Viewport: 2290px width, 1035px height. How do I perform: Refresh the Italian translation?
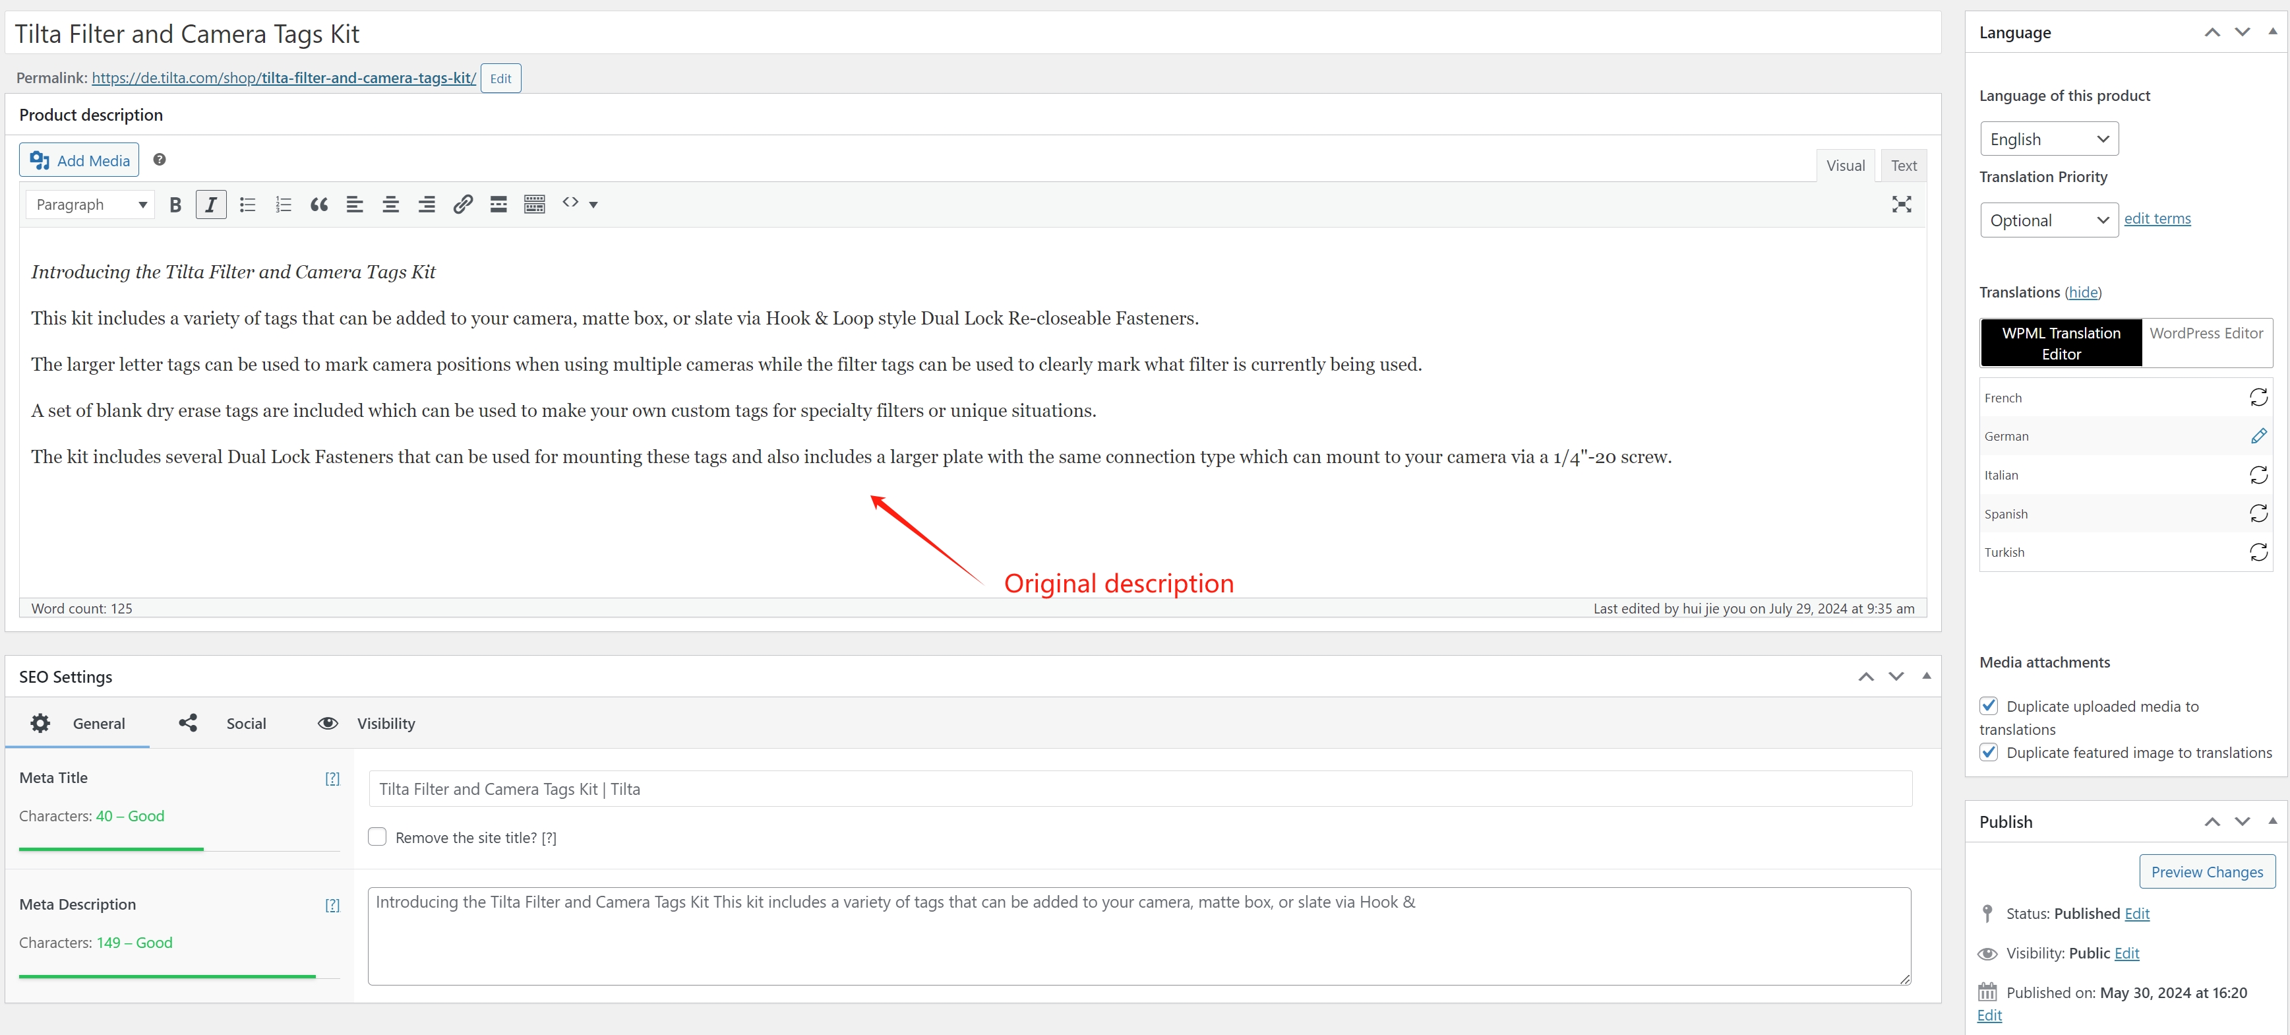2258,475
